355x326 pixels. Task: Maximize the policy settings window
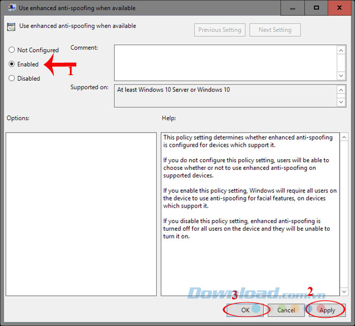(317, 8)
